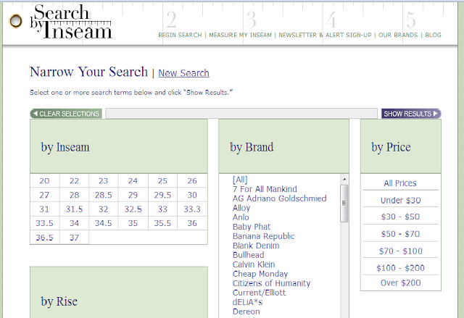
Task: Choose brand Cheap Monday
Action: pyautogui.click(x=260, y=274)
